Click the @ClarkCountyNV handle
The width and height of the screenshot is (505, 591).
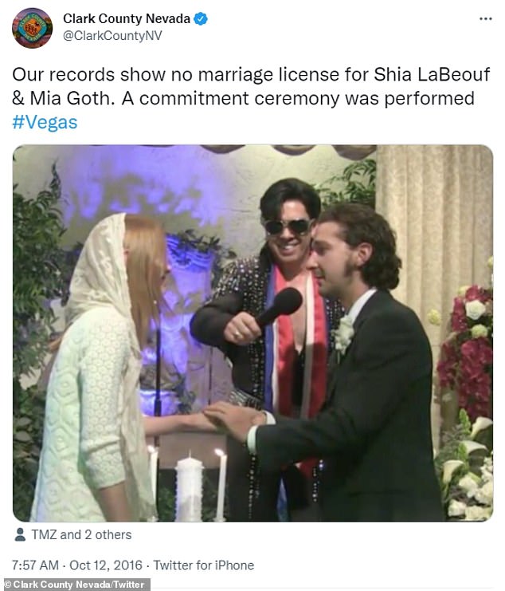point(112,35)
